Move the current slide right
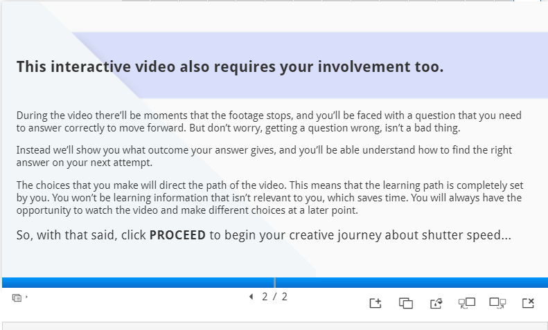This screenshot has width=548, height=330. pos(497,303)
